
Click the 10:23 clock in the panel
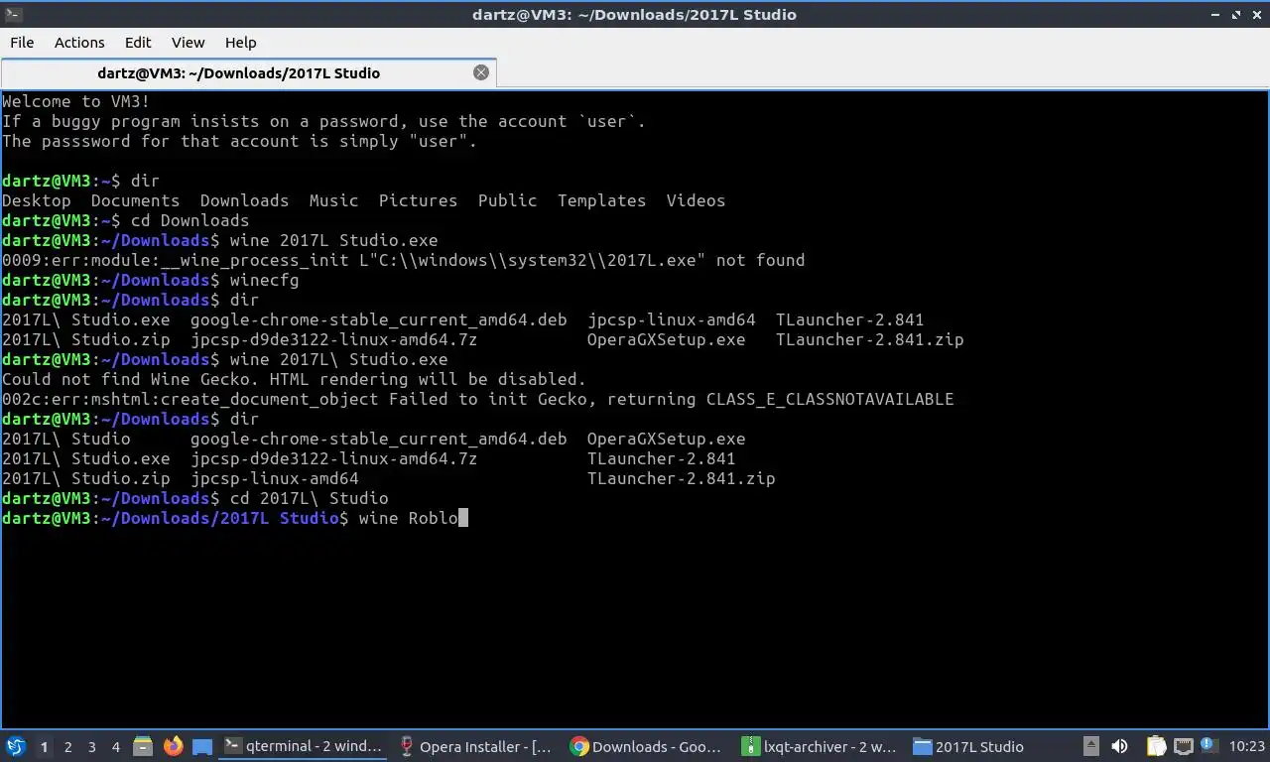coord(1247,746)
